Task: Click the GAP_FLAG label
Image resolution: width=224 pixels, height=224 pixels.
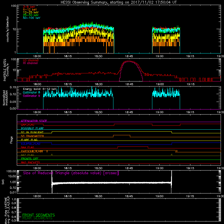Action: [27, 125]
